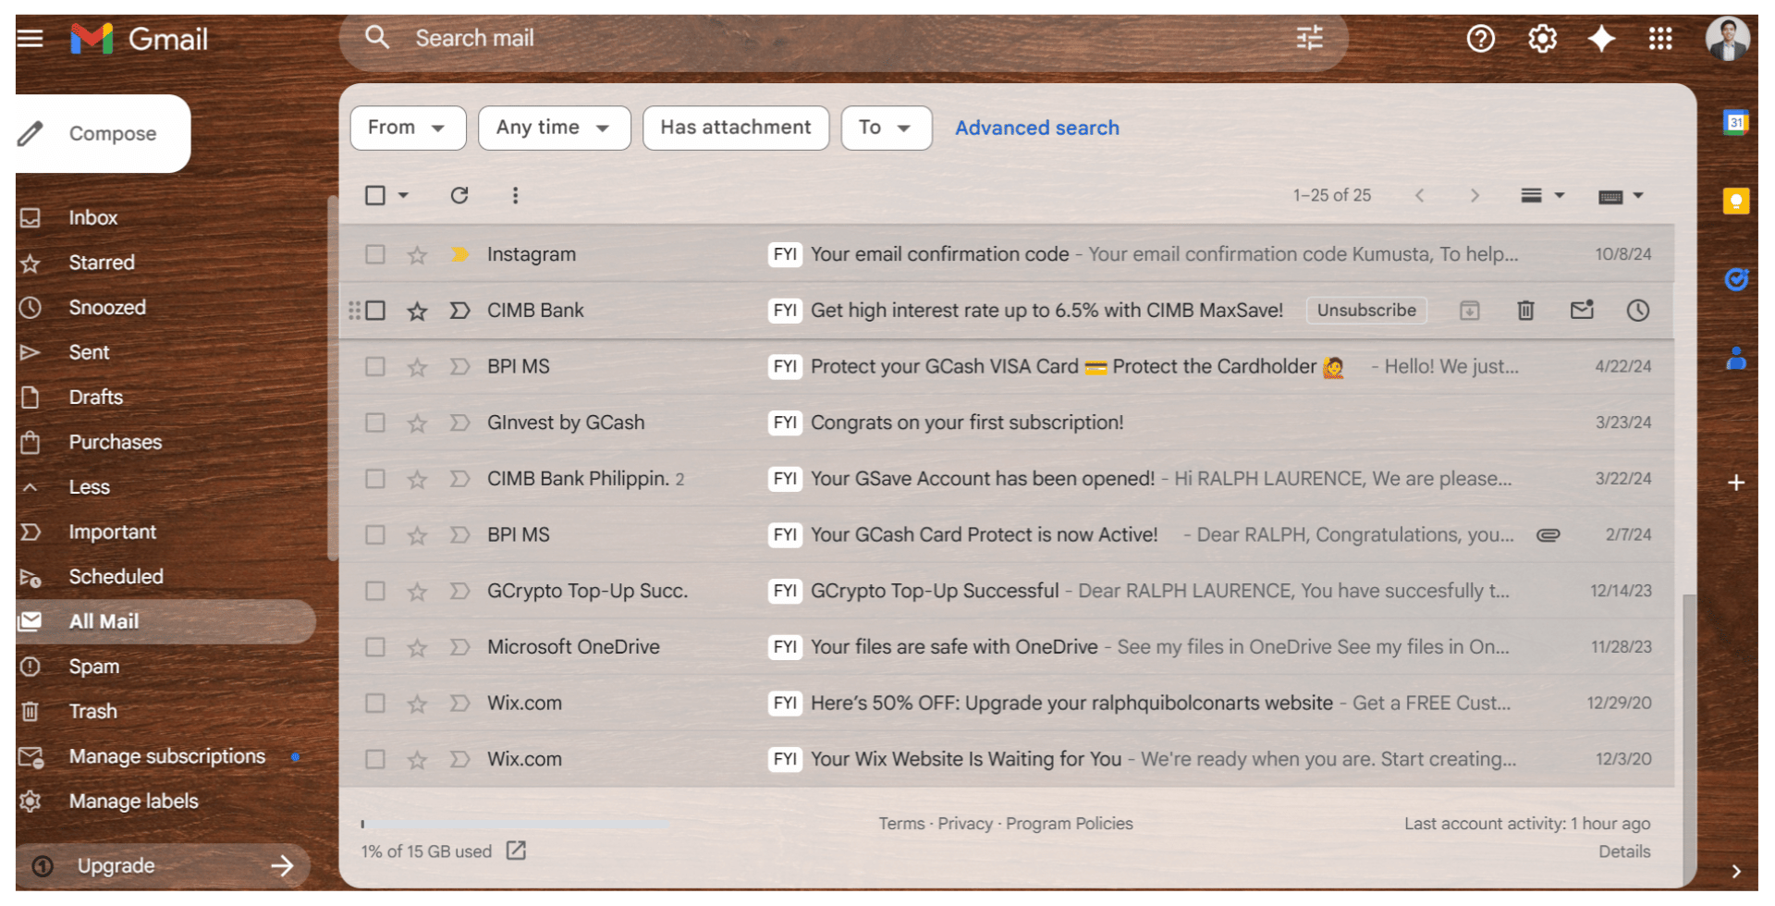Open account activity Details link
1775x906 pixels.
(1624, 851)
